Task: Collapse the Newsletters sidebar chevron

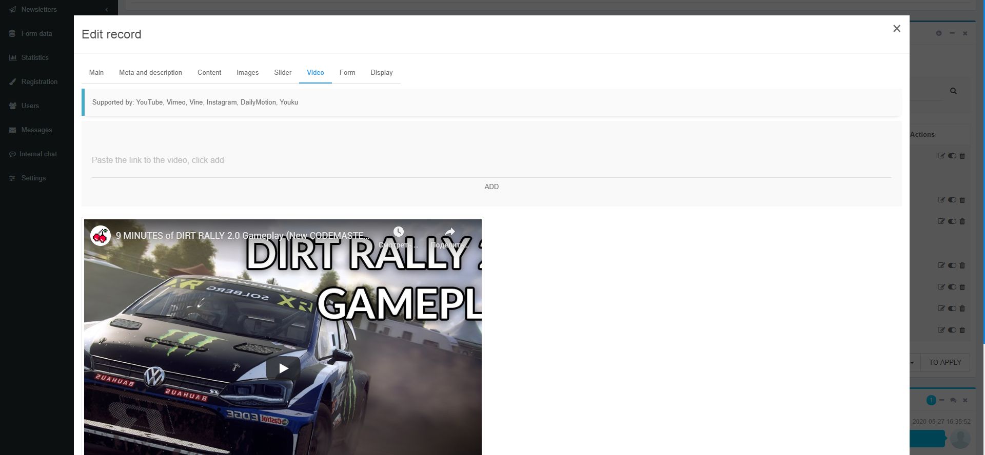Action: 106,10
